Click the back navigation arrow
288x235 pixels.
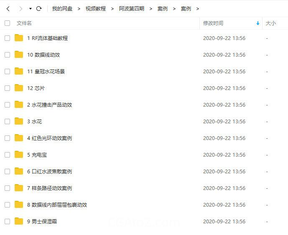pyautogui.click(x=8, y=8)
